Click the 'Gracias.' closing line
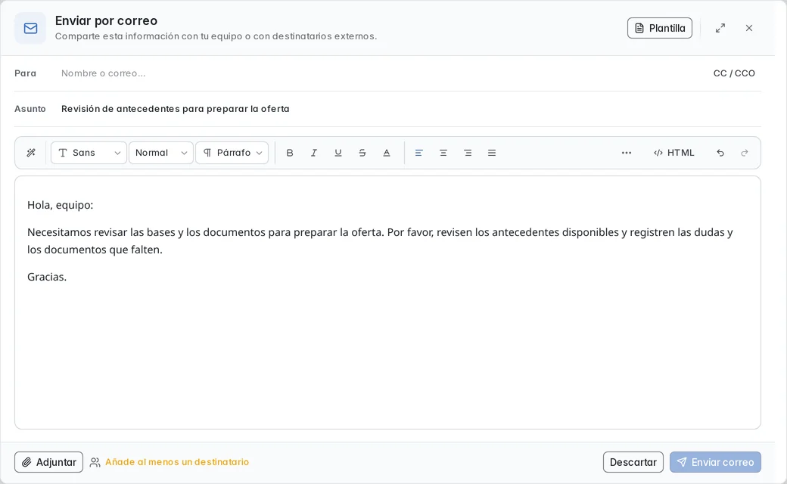 [47, 277]
